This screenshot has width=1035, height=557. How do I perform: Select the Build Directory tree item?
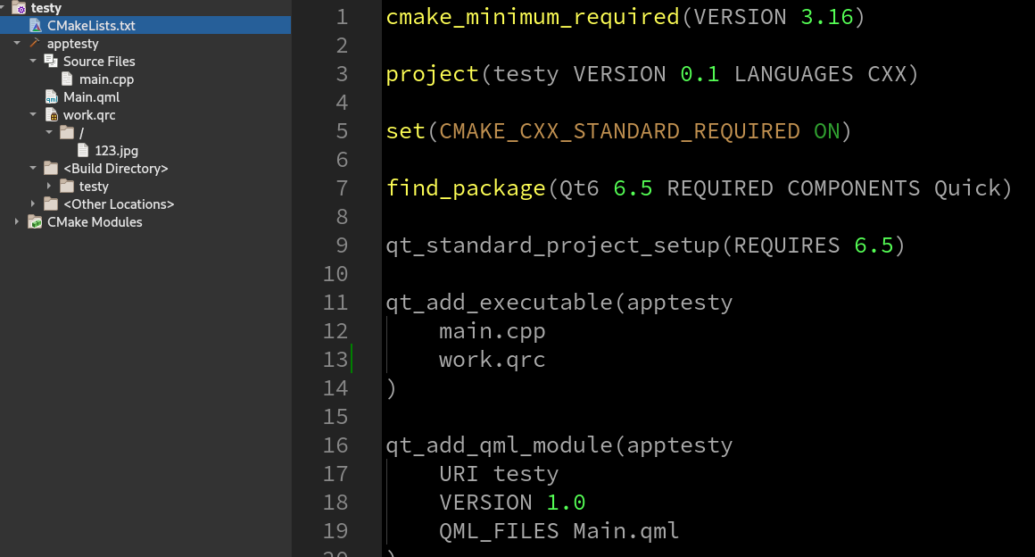coord(115,169)
